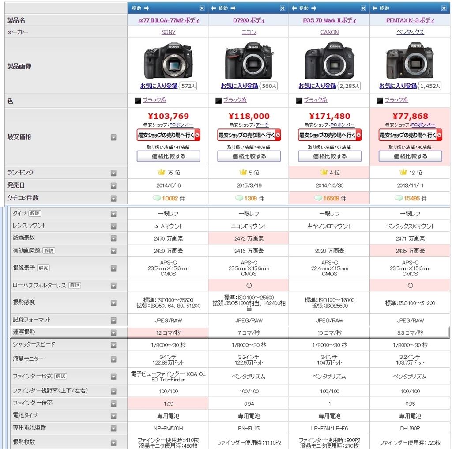This screenshot has height=449, width=452.
Task: Remove PENTAX K-3 column via X
Action: click(x=444, y=8)
